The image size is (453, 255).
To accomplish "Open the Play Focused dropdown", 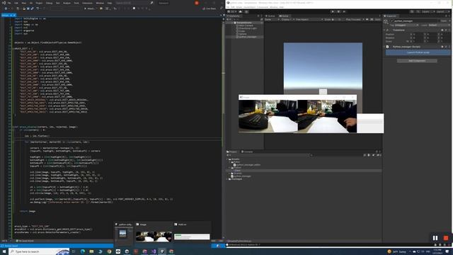I will coord(355,19).
